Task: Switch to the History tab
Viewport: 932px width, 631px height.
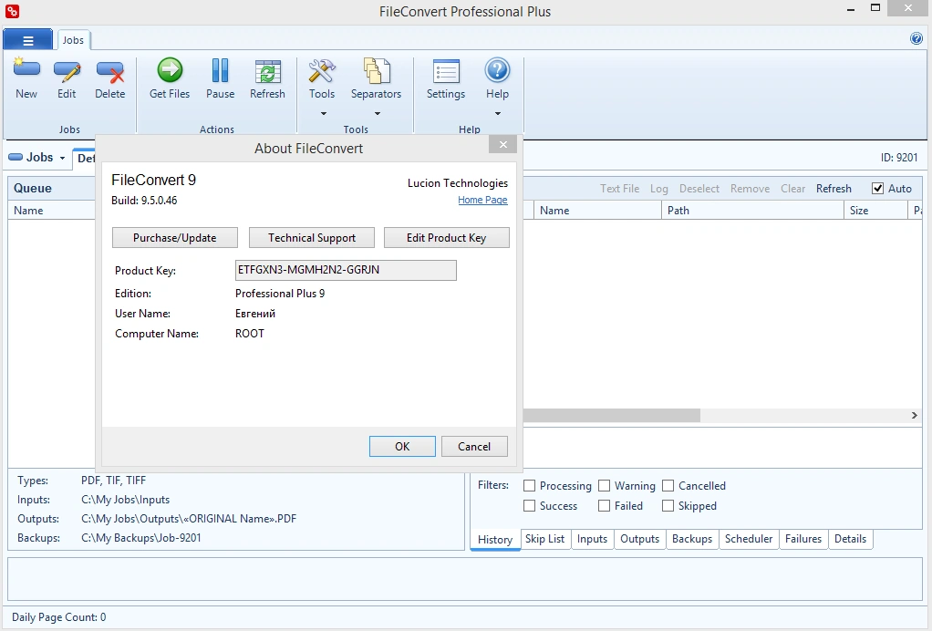Action: (495, 540)
